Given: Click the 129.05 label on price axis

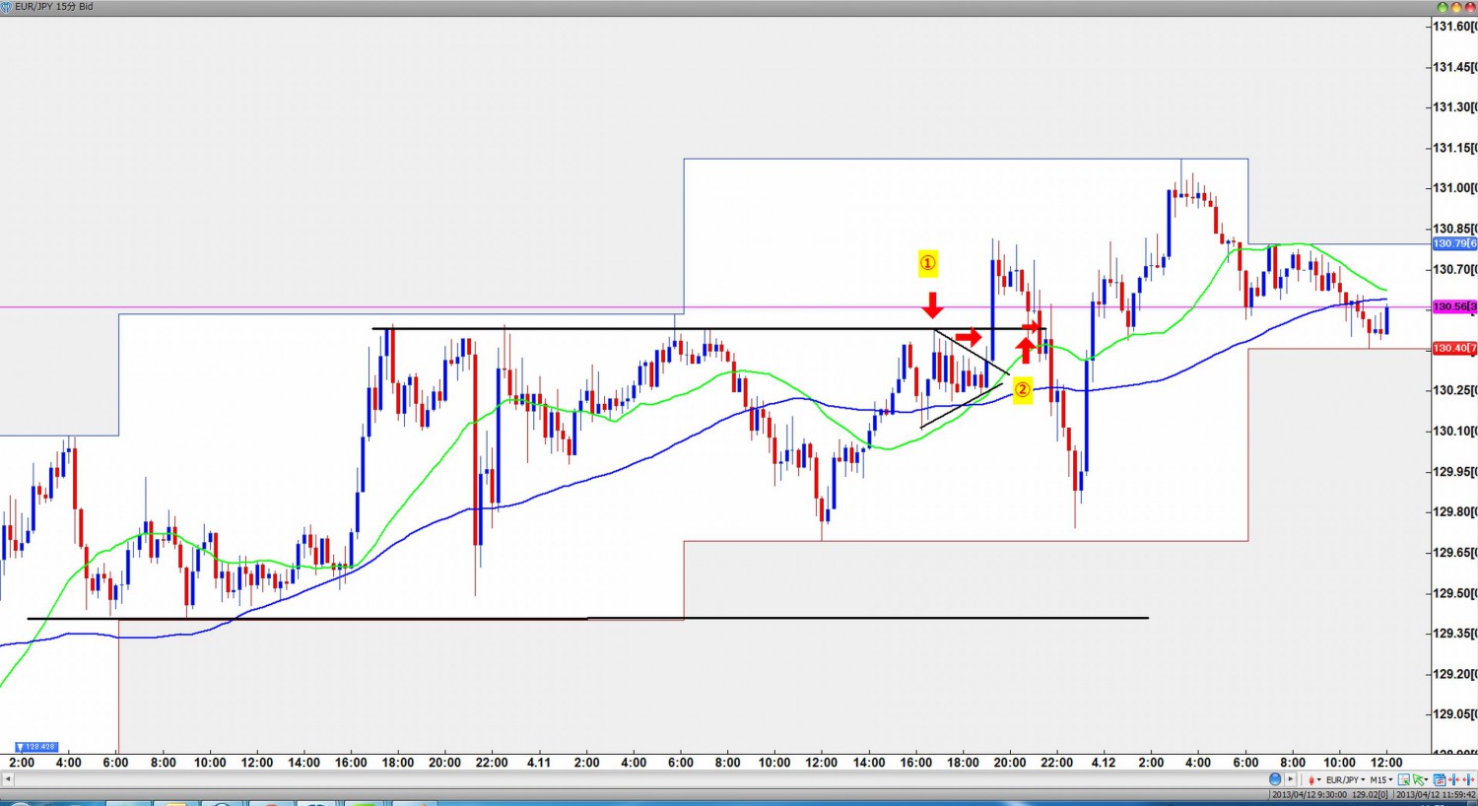Looking at the screenshot, I should coord(1455,714).
